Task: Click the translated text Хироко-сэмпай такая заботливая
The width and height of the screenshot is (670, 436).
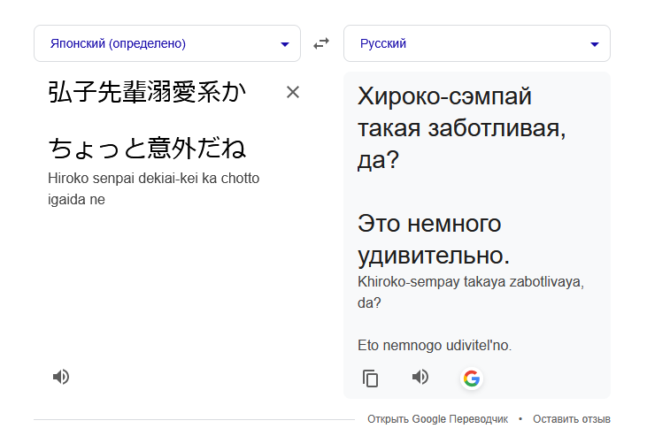Action: tap(460, 128)
